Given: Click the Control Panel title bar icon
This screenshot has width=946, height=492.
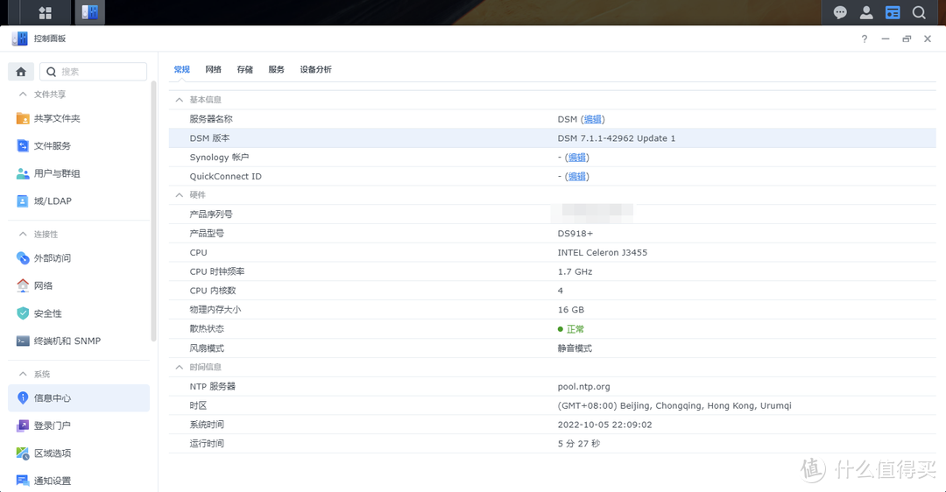Looking at the screenshot, I should (19, 39).
